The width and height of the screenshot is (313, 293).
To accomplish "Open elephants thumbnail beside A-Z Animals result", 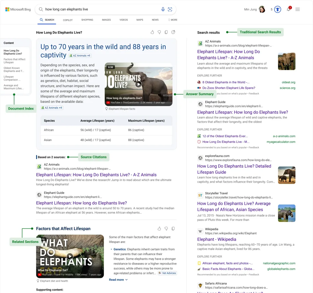I will click(x=286, y=61).
